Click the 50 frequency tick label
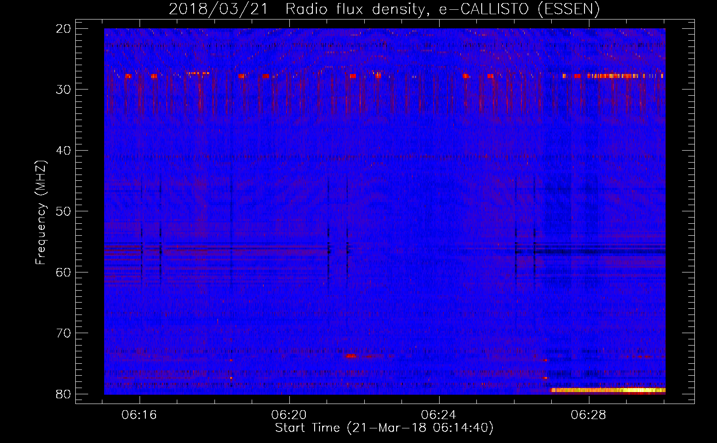The image size is (717, 443). [64, 211]
